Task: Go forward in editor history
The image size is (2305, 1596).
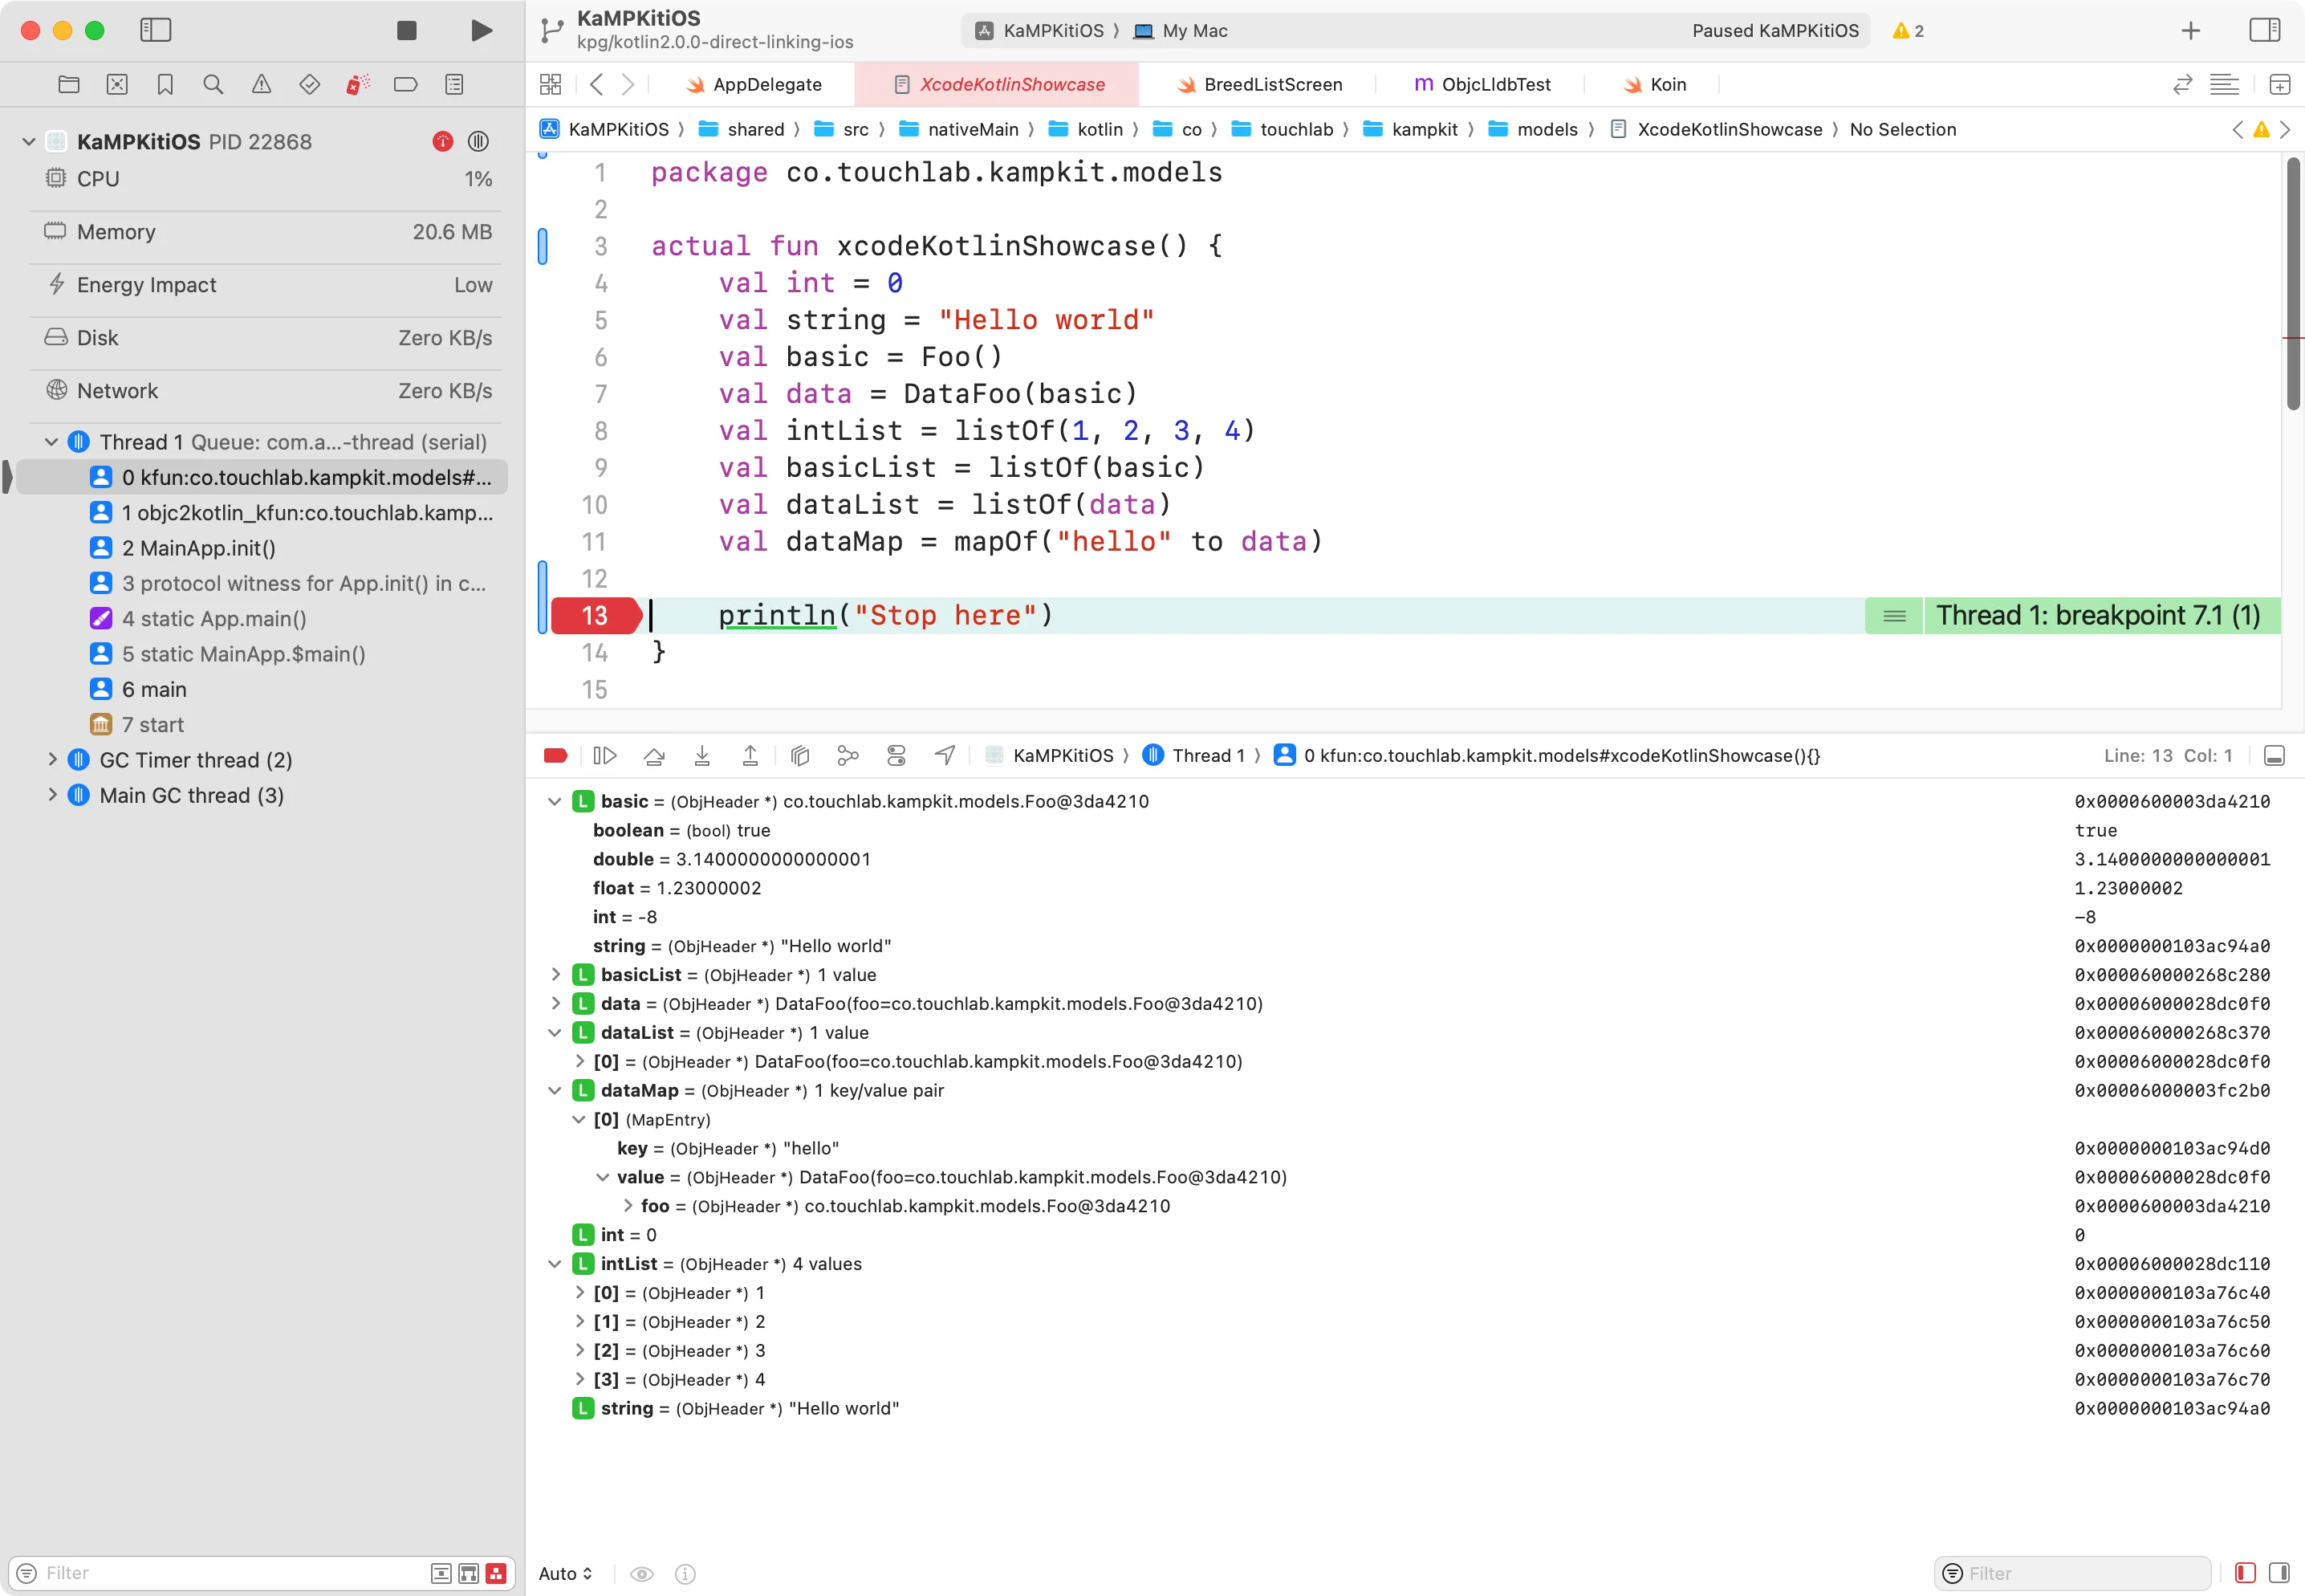Action: [x=628, y=84]
